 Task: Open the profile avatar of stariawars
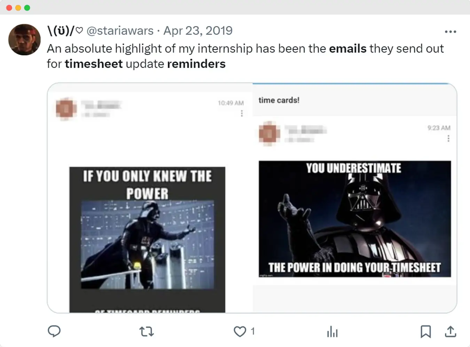(24, 40)
